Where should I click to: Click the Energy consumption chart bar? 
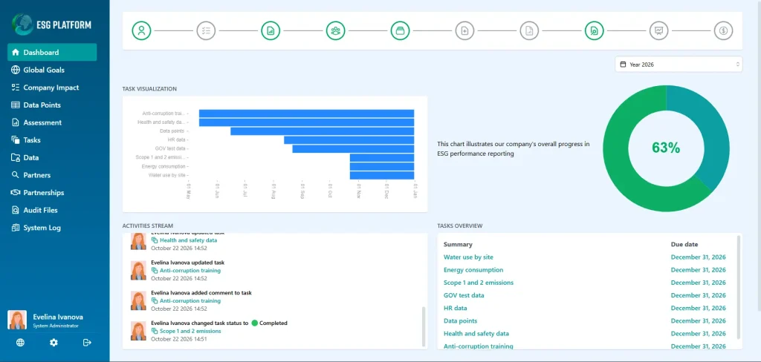pos(382,166)
